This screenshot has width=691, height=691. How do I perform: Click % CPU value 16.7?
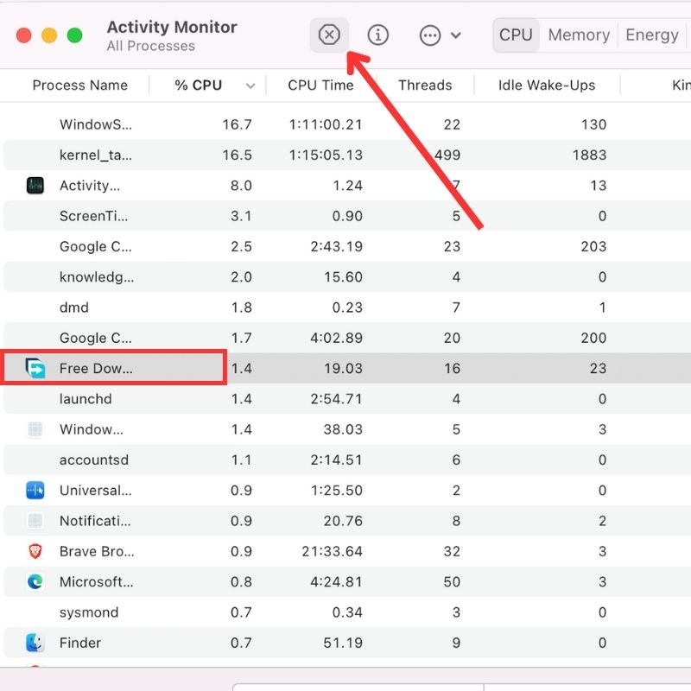click(237, 124)
